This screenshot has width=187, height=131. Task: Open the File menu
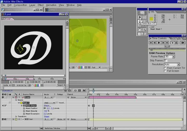point(3,5)
